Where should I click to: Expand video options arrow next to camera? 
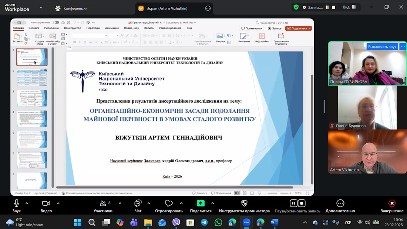(58, 203)
